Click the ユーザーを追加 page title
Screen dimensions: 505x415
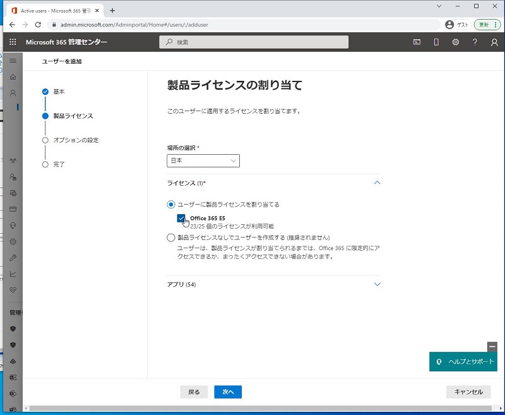click(x=62, y=61)
